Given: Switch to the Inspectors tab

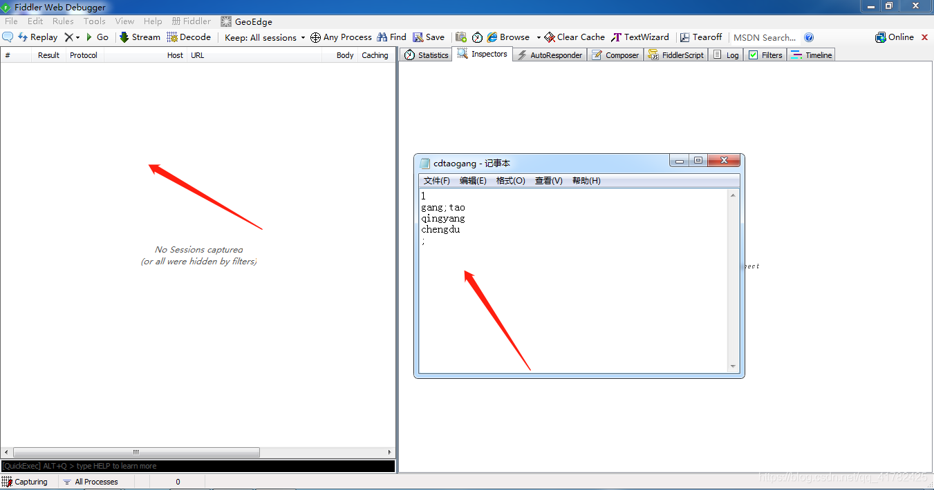Looking at the screenshot, I should pos(483,54).
